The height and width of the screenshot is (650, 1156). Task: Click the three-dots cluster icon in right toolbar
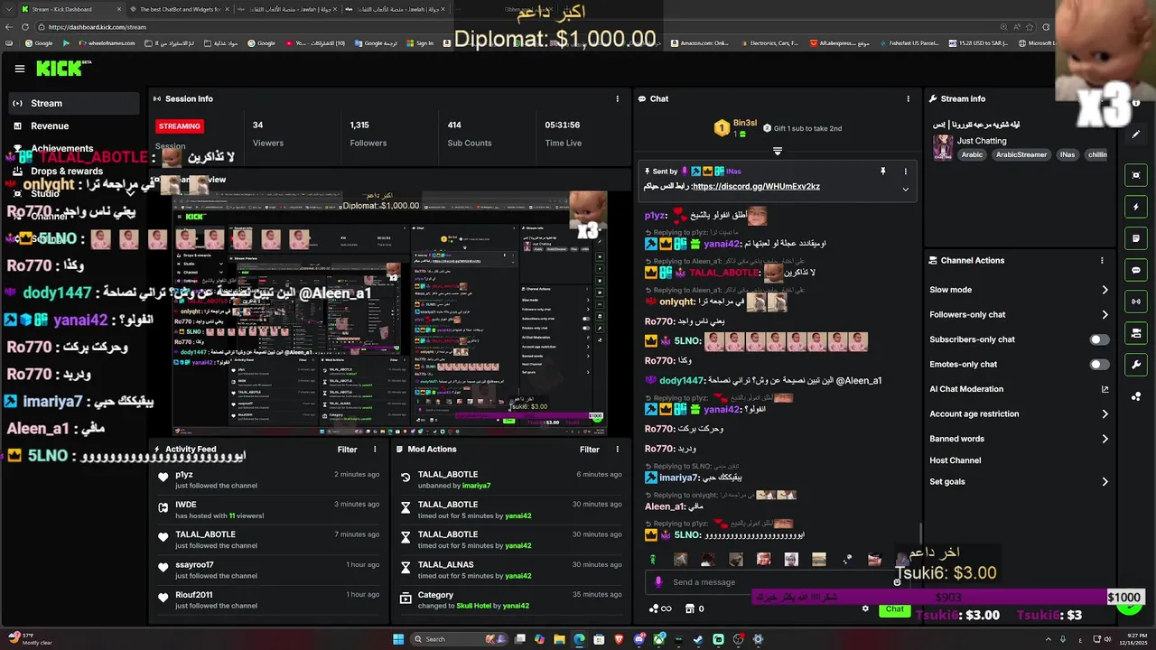[1136, 396]
